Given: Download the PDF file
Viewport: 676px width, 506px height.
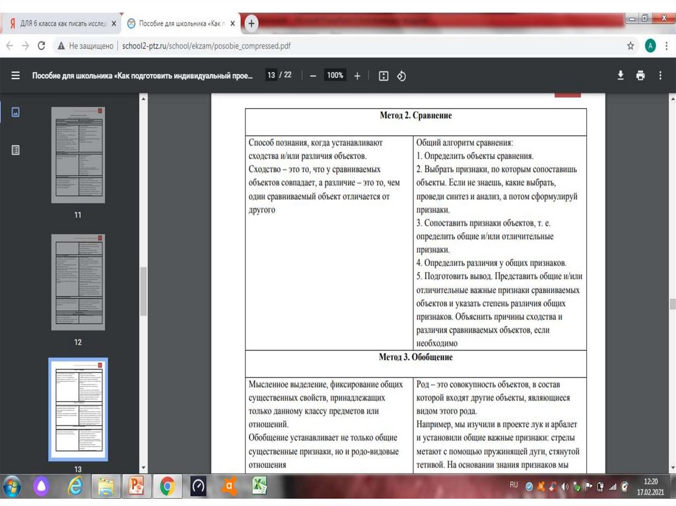Looking at the screenshot, I should [621, 76].
